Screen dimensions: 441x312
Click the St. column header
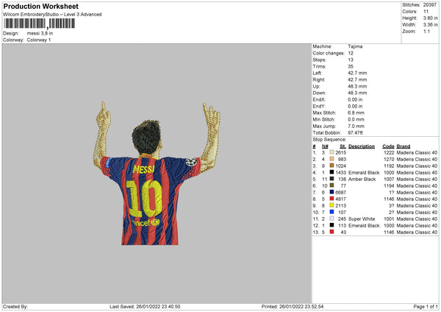[x=343, y=146]
